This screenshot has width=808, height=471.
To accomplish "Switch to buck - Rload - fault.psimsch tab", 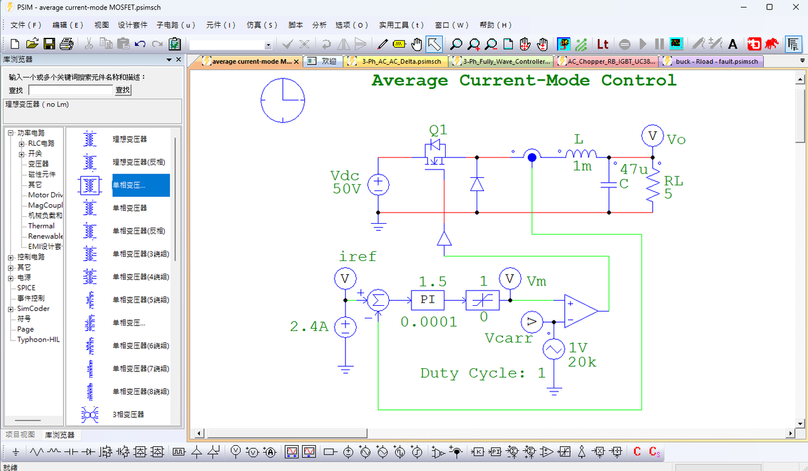I will (x=711, y=61).
